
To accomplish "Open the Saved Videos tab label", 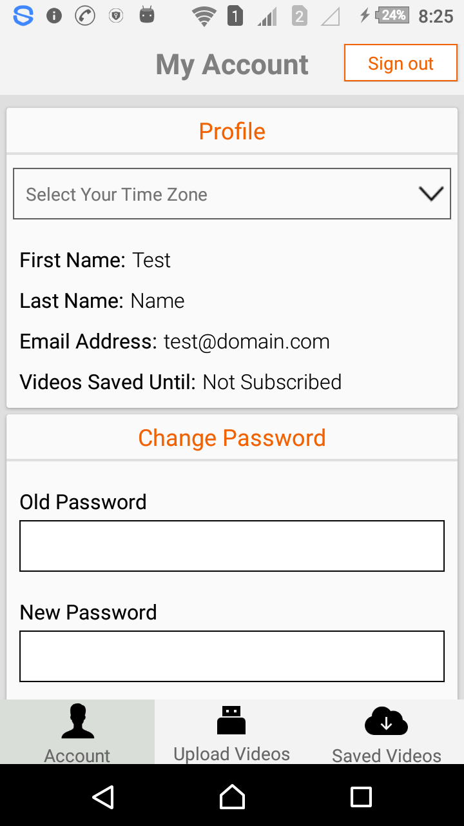I will [387, 756].
